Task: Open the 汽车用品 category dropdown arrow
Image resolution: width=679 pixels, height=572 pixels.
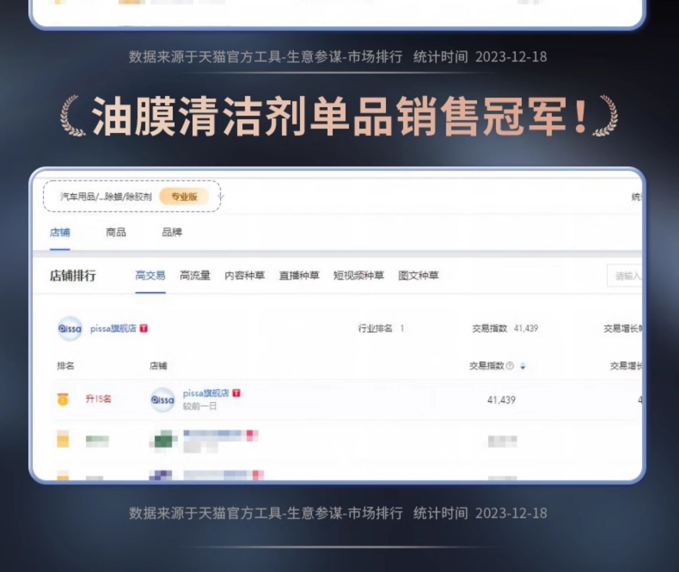Action: (221, 197)
